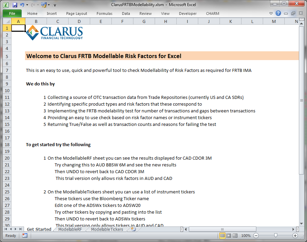
Task: Undo the last action
Action: point(22,5)
